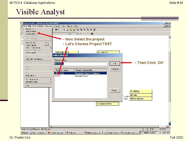Select the MEDICAL project row
Viewport: 188px width, 141px height.
click(80, 73)
